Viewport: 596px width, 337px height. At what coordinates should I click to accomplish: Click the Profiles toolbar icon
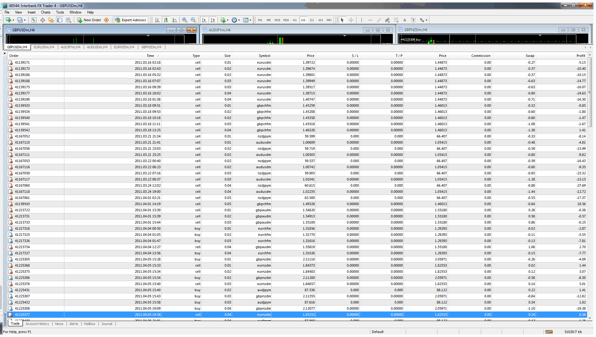(x=20, y=20)
